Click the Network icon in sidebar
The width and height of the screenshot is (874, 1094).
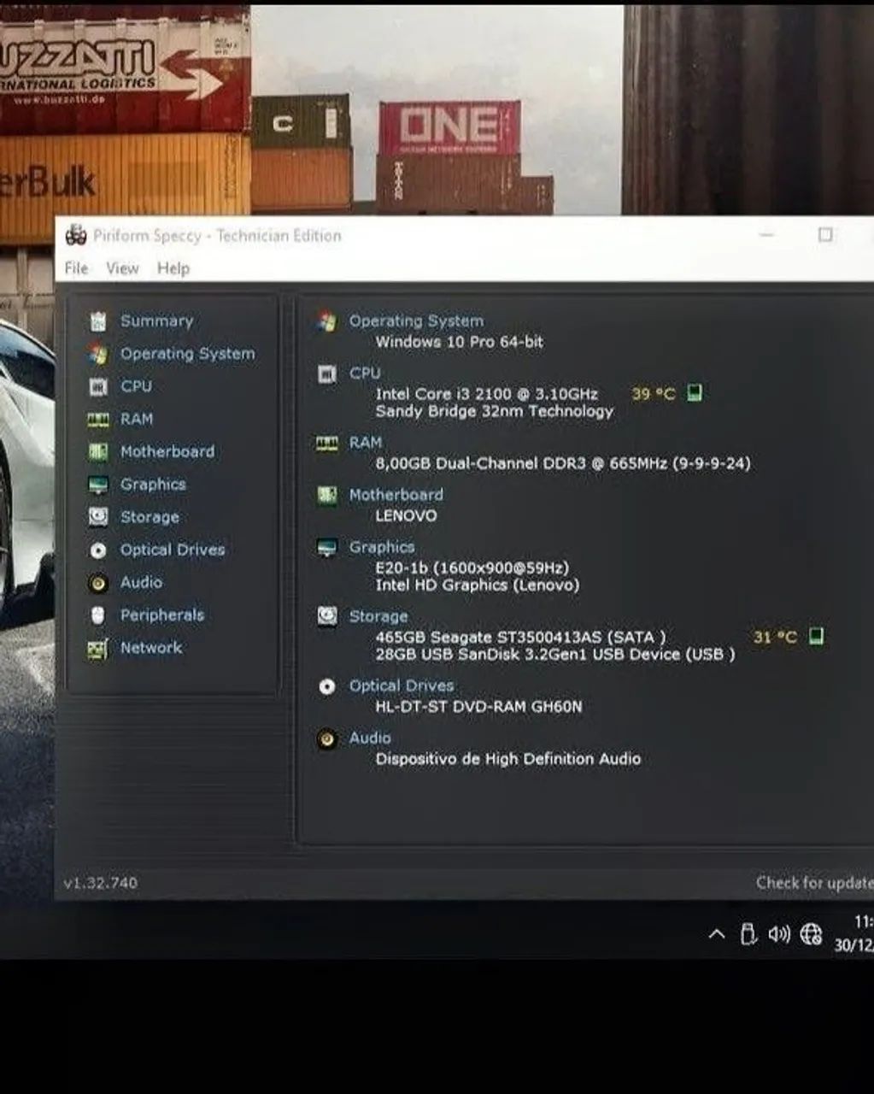coord(98,649)
